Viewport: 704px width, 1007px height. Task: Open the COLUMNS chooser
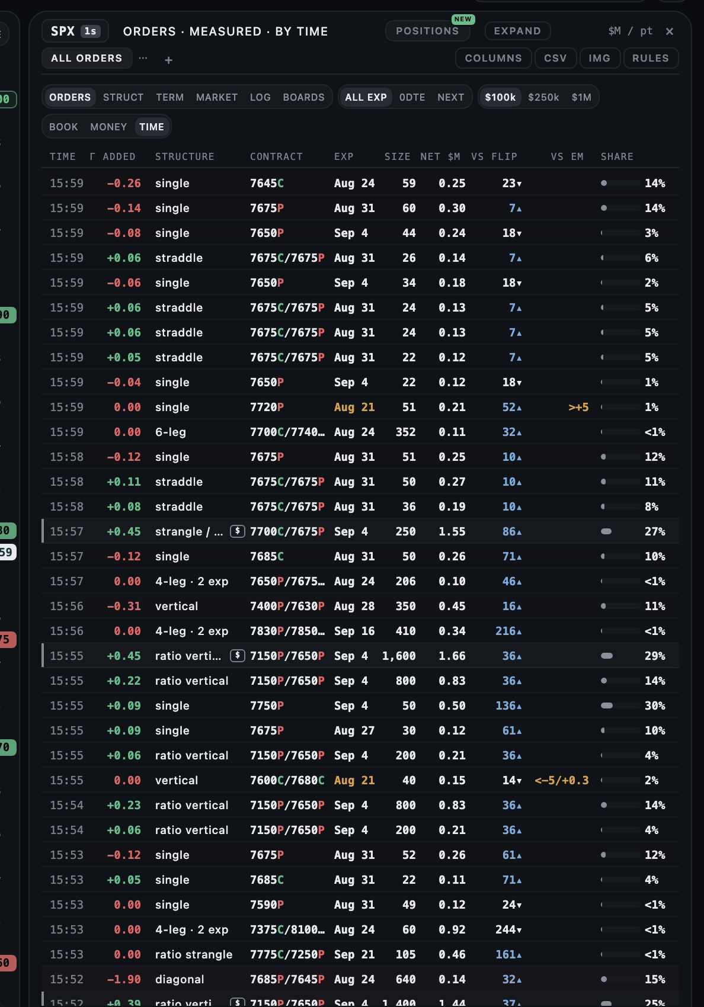point(493,58)
